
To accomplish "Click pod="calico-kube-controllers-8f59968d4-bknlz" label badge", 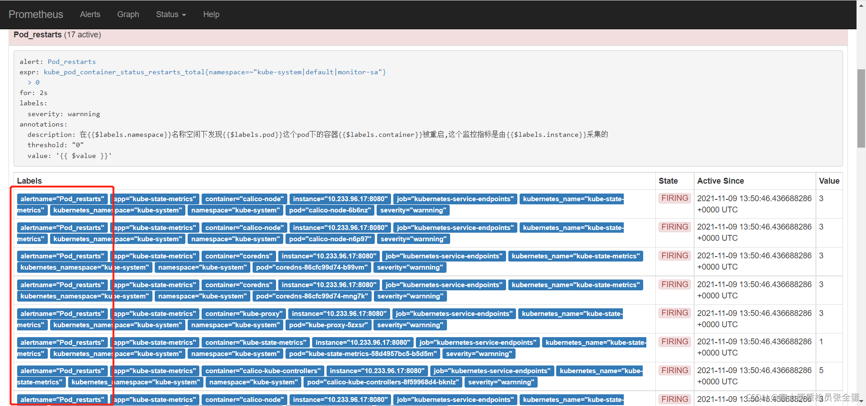I will pos(383,382).
